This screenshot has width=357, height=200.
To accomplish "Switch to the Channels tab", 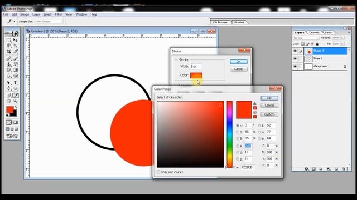I will pos(314,32).
